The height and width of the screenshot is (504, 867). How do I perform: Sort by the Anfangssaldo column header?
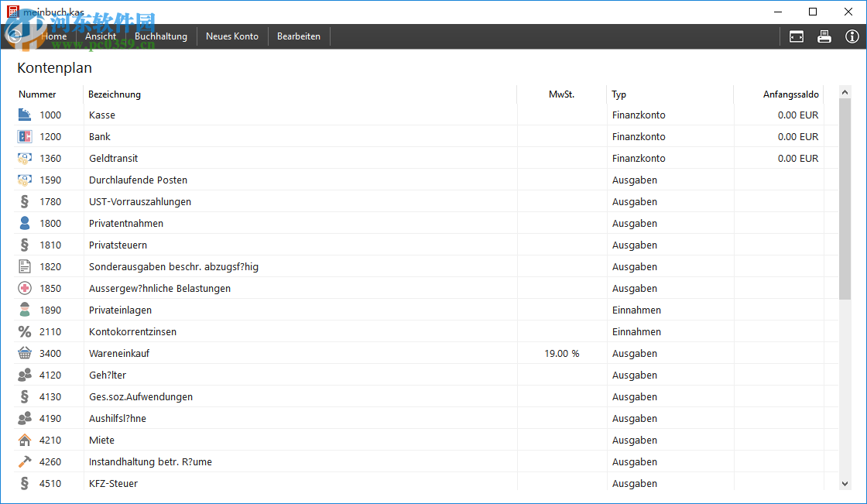point(790,94)
